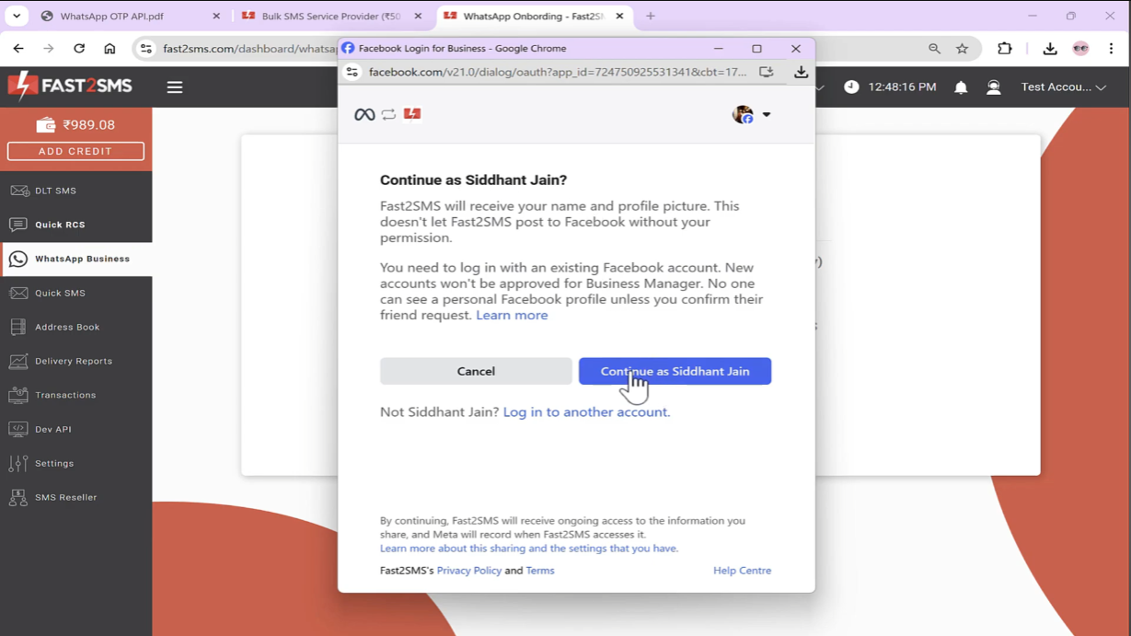Expand the Test Account dropdown
Image resolution: width=1131 pixels, height=636 pixels.
tap(1063, 87)
